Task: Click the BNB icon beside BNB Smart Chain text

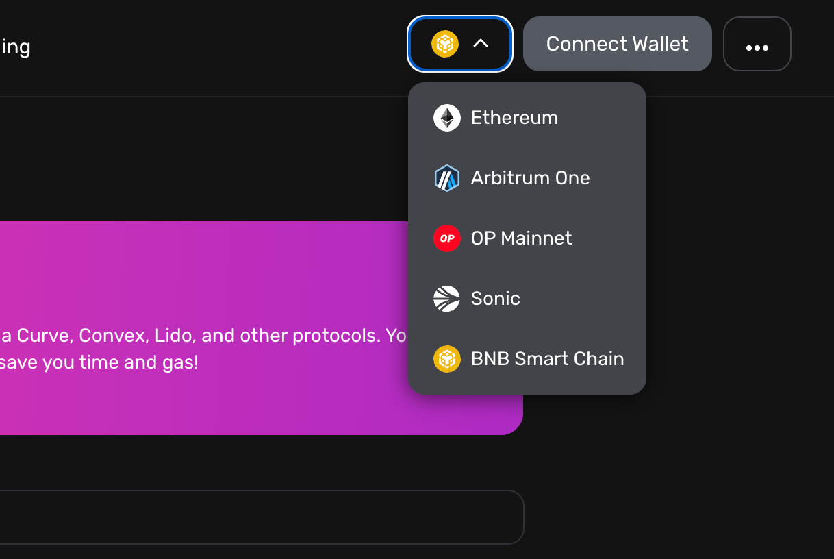Action: [x=446, y=358]
